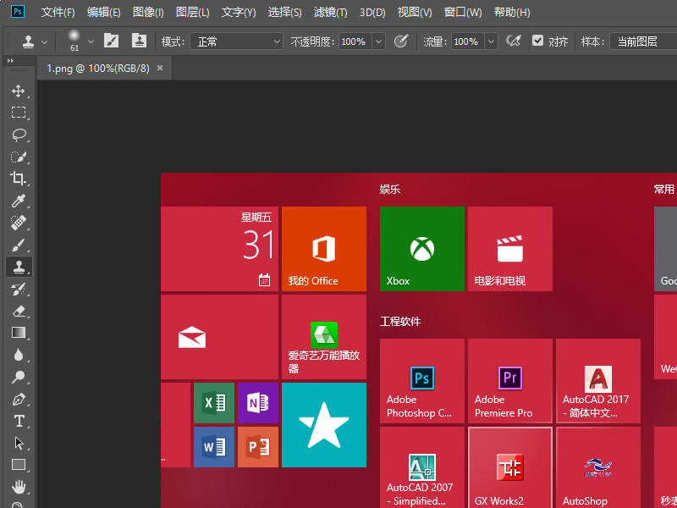
Task: Select the Rectangular Marquee tool
Action: (x=18, y=113)
